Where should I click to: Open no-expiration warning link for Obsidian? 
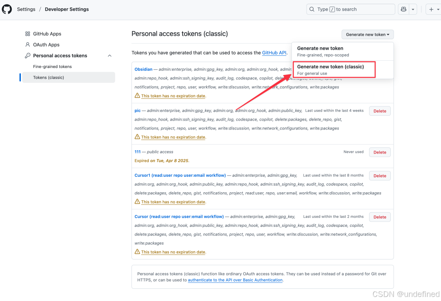(173, 96)
